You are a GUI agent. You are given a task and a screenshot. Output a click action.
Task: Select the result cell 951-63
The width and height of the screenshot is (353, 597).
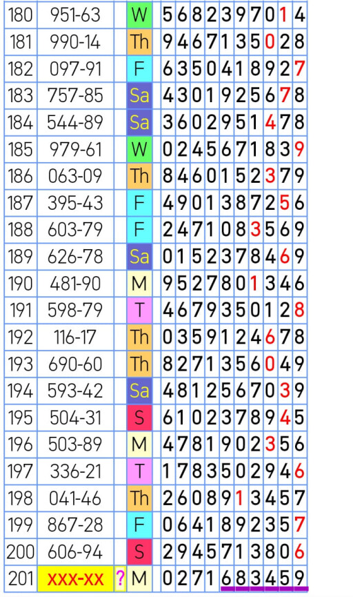[76, 15]
